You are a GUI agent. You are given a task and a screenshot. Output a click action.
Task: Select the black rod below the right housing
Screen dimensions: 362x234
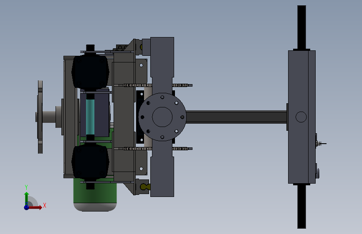[301, 207]
